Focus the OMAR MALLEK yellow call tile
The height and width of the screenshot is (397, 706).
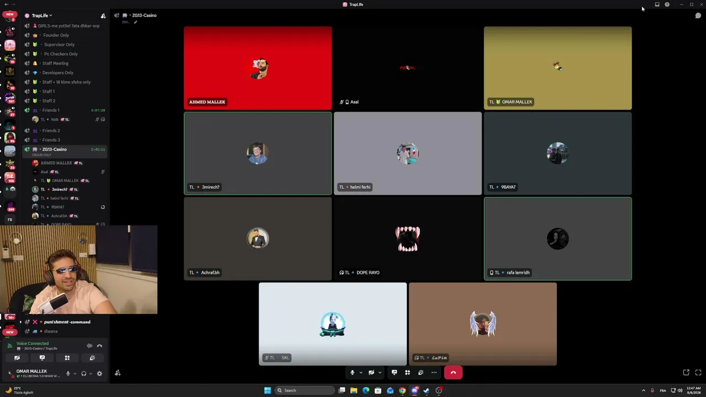558,68
